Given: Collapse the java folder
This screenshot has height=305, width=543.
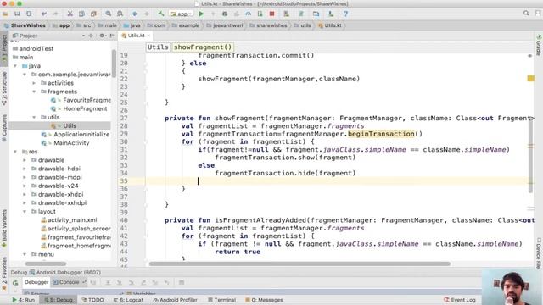Looking at the screenshot, I should (15, 66).
